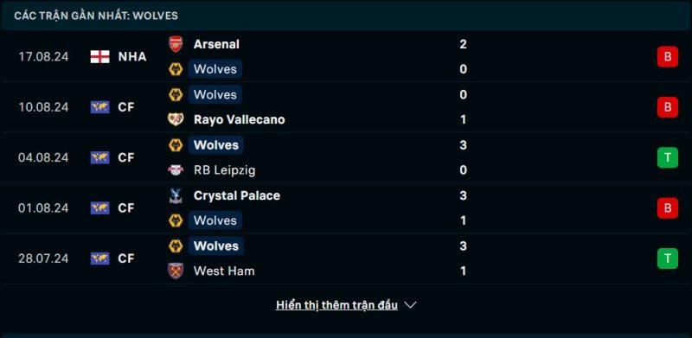Image resolution: width=692 pixels, height=338 pixels.
Task: Click the green T badge for West Ham match
Action: (x=667, y=258)
